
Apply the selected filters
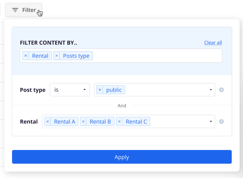coord(122,157)
